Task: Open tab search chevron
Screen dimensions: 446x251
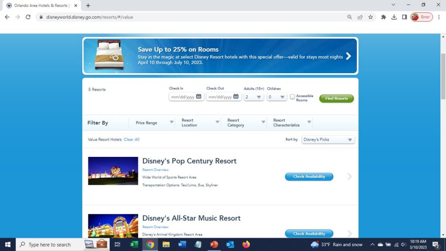Action: coord(393,5)
